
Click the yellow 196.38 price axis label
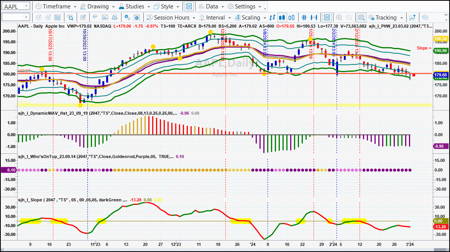440,39
